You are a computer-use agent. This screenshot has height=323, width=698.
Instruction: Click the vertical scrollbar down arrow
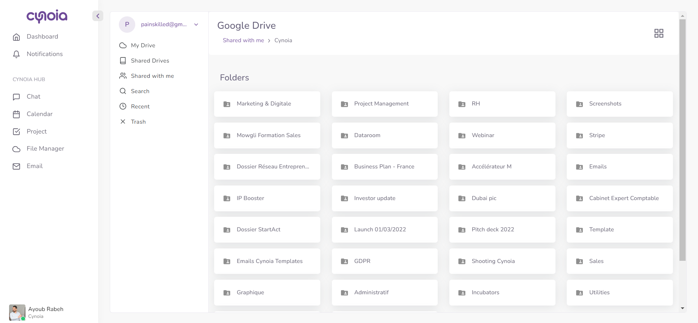point(682,308)
